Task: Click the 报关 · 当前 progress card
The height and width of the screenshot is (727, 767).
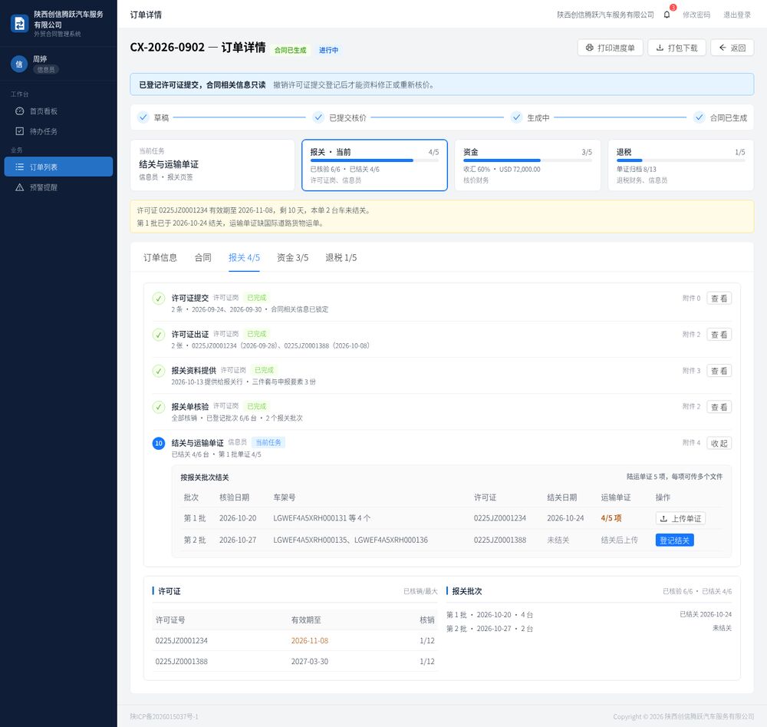Action: click(x=375, y=165)
